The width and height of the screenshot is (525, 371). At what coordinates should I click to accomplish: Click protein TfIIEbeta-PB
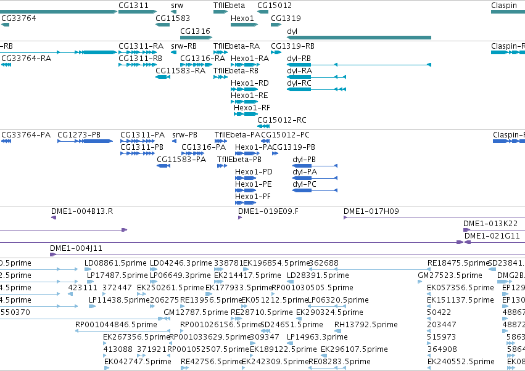tap(239, 160)
